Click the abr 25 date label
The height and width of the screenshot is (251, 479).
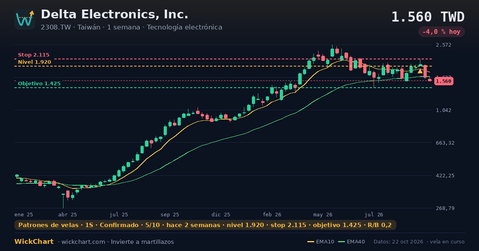tap(68, 214)
